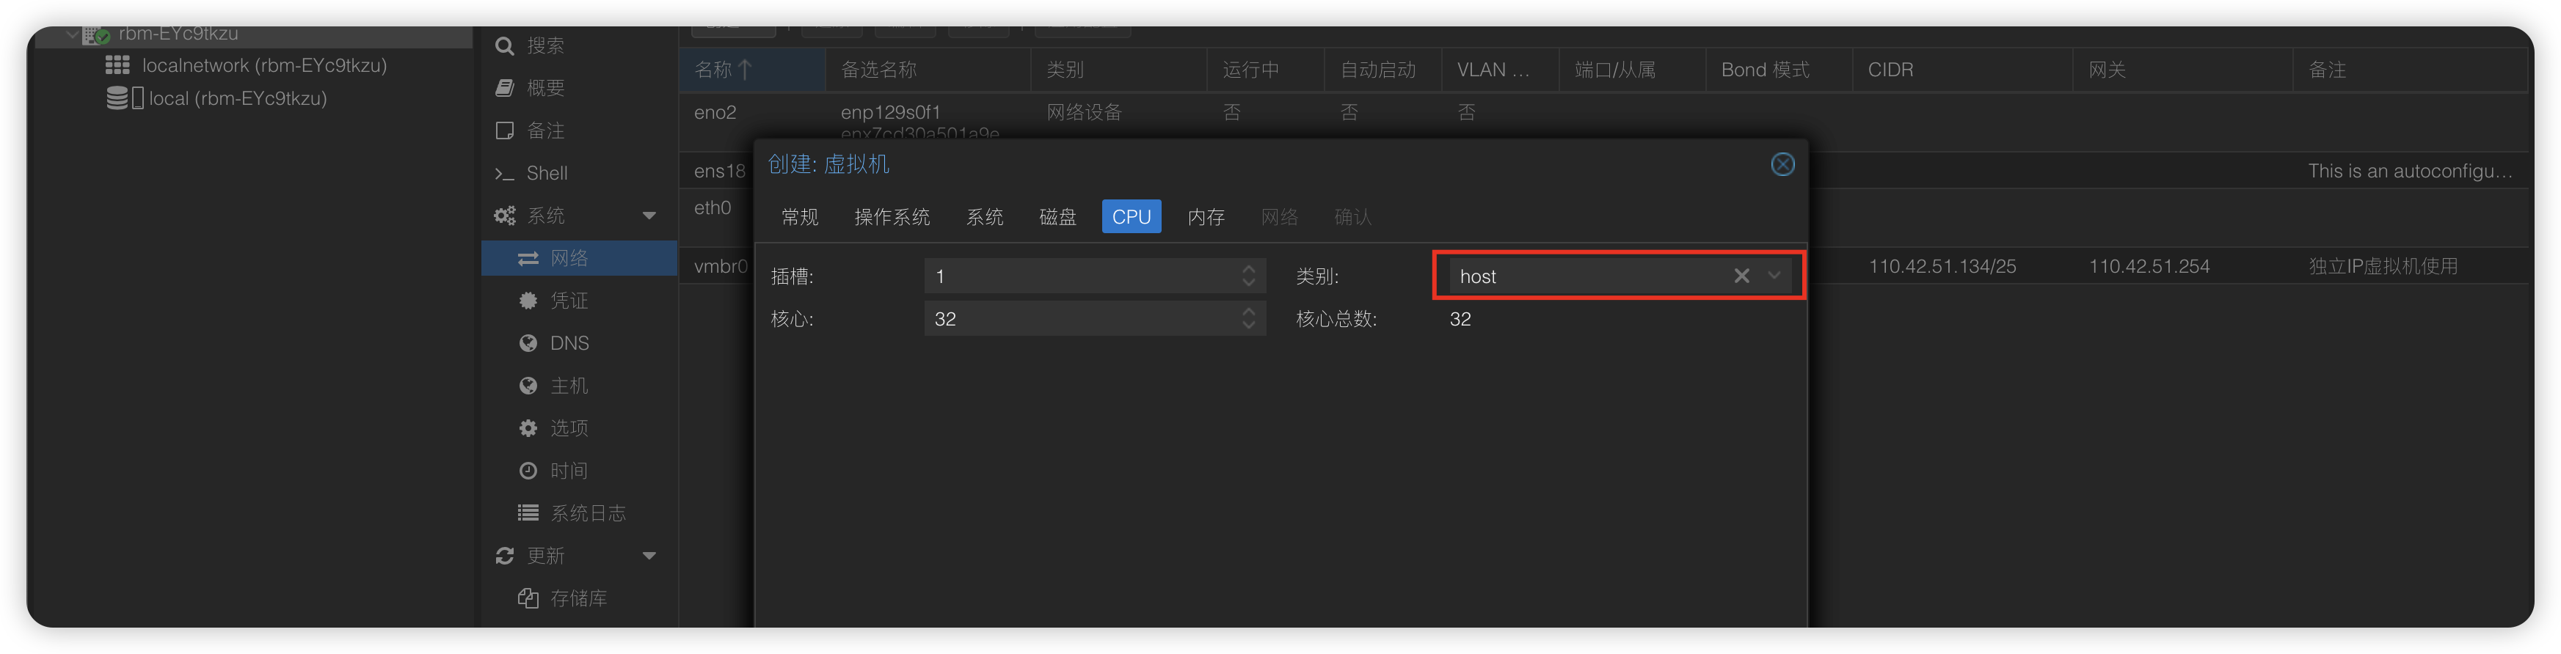Image resolution: width=2561 pixels, height=654 pixels.
Task: Close the 创建: 虚拟机 dialog
Action: pyautogui.click(x=1782, y=164)
